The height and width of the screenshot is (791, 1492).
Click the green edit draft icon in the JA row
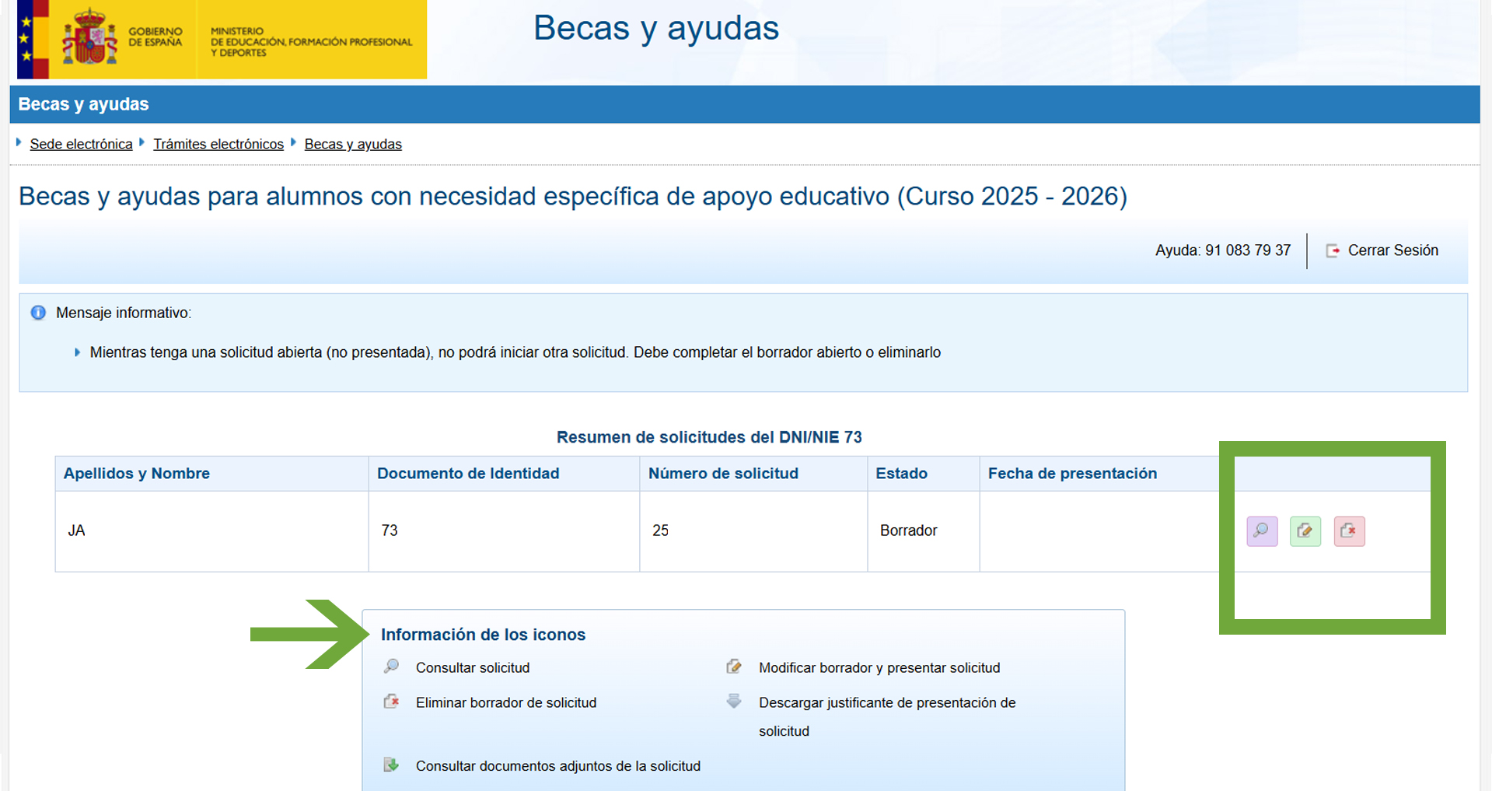[1305, 531]
